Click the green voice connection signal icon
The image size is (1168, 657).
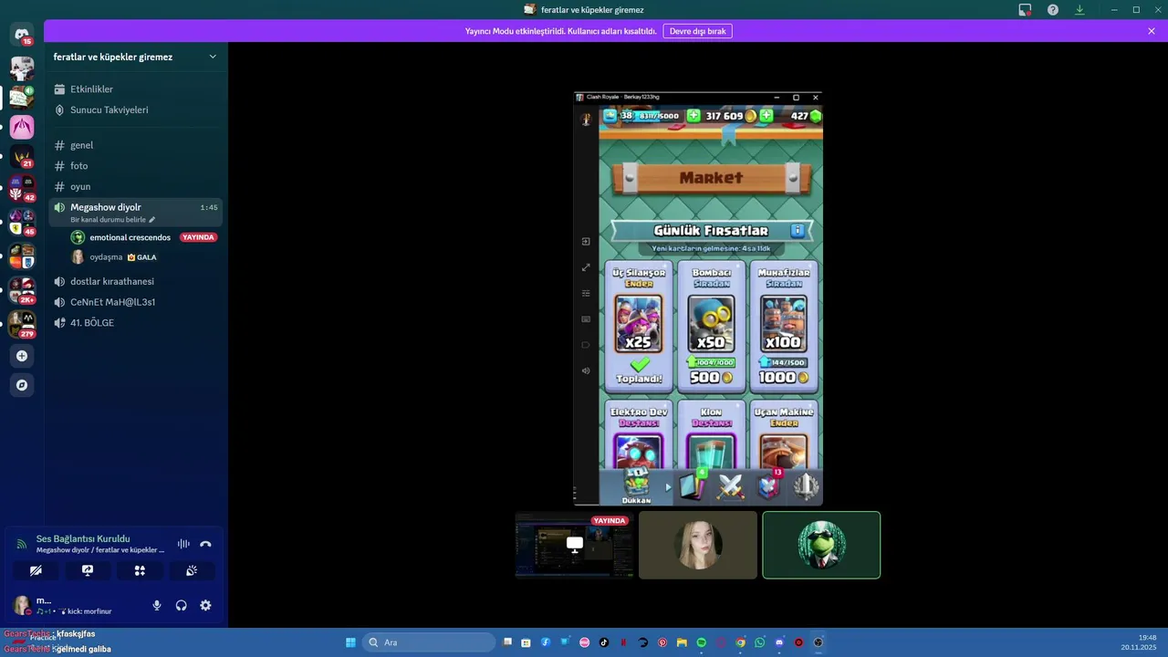click(x=22, y=544)
